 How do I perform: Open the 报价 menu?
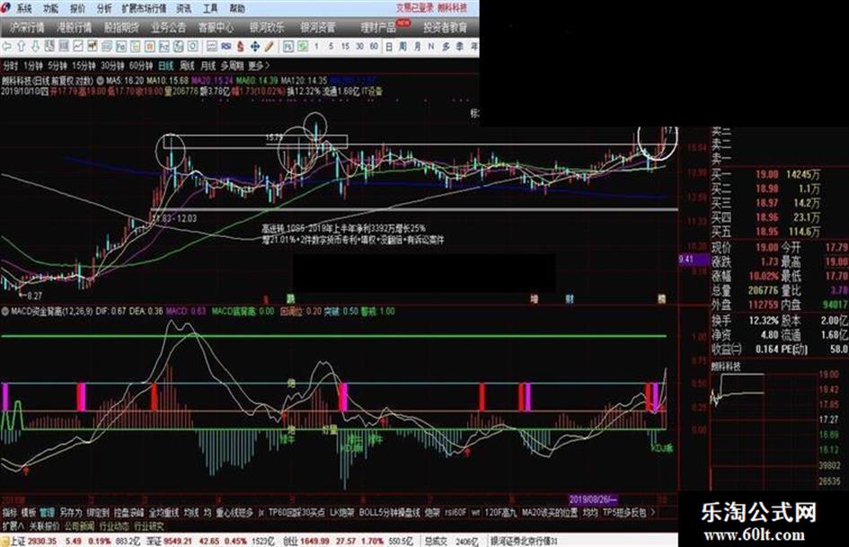coord(77,8)
